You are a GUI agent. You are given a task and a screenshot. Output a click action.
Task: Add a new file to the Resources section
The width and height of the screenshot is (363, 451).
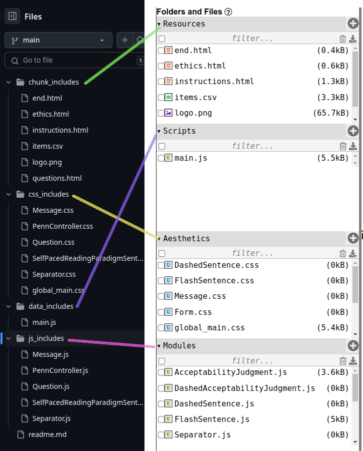pos(353,23)
